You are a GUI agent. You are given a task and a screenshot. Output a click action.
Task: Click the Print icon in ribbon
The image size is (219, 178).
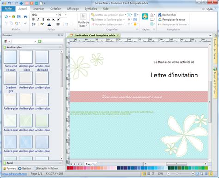25,17
